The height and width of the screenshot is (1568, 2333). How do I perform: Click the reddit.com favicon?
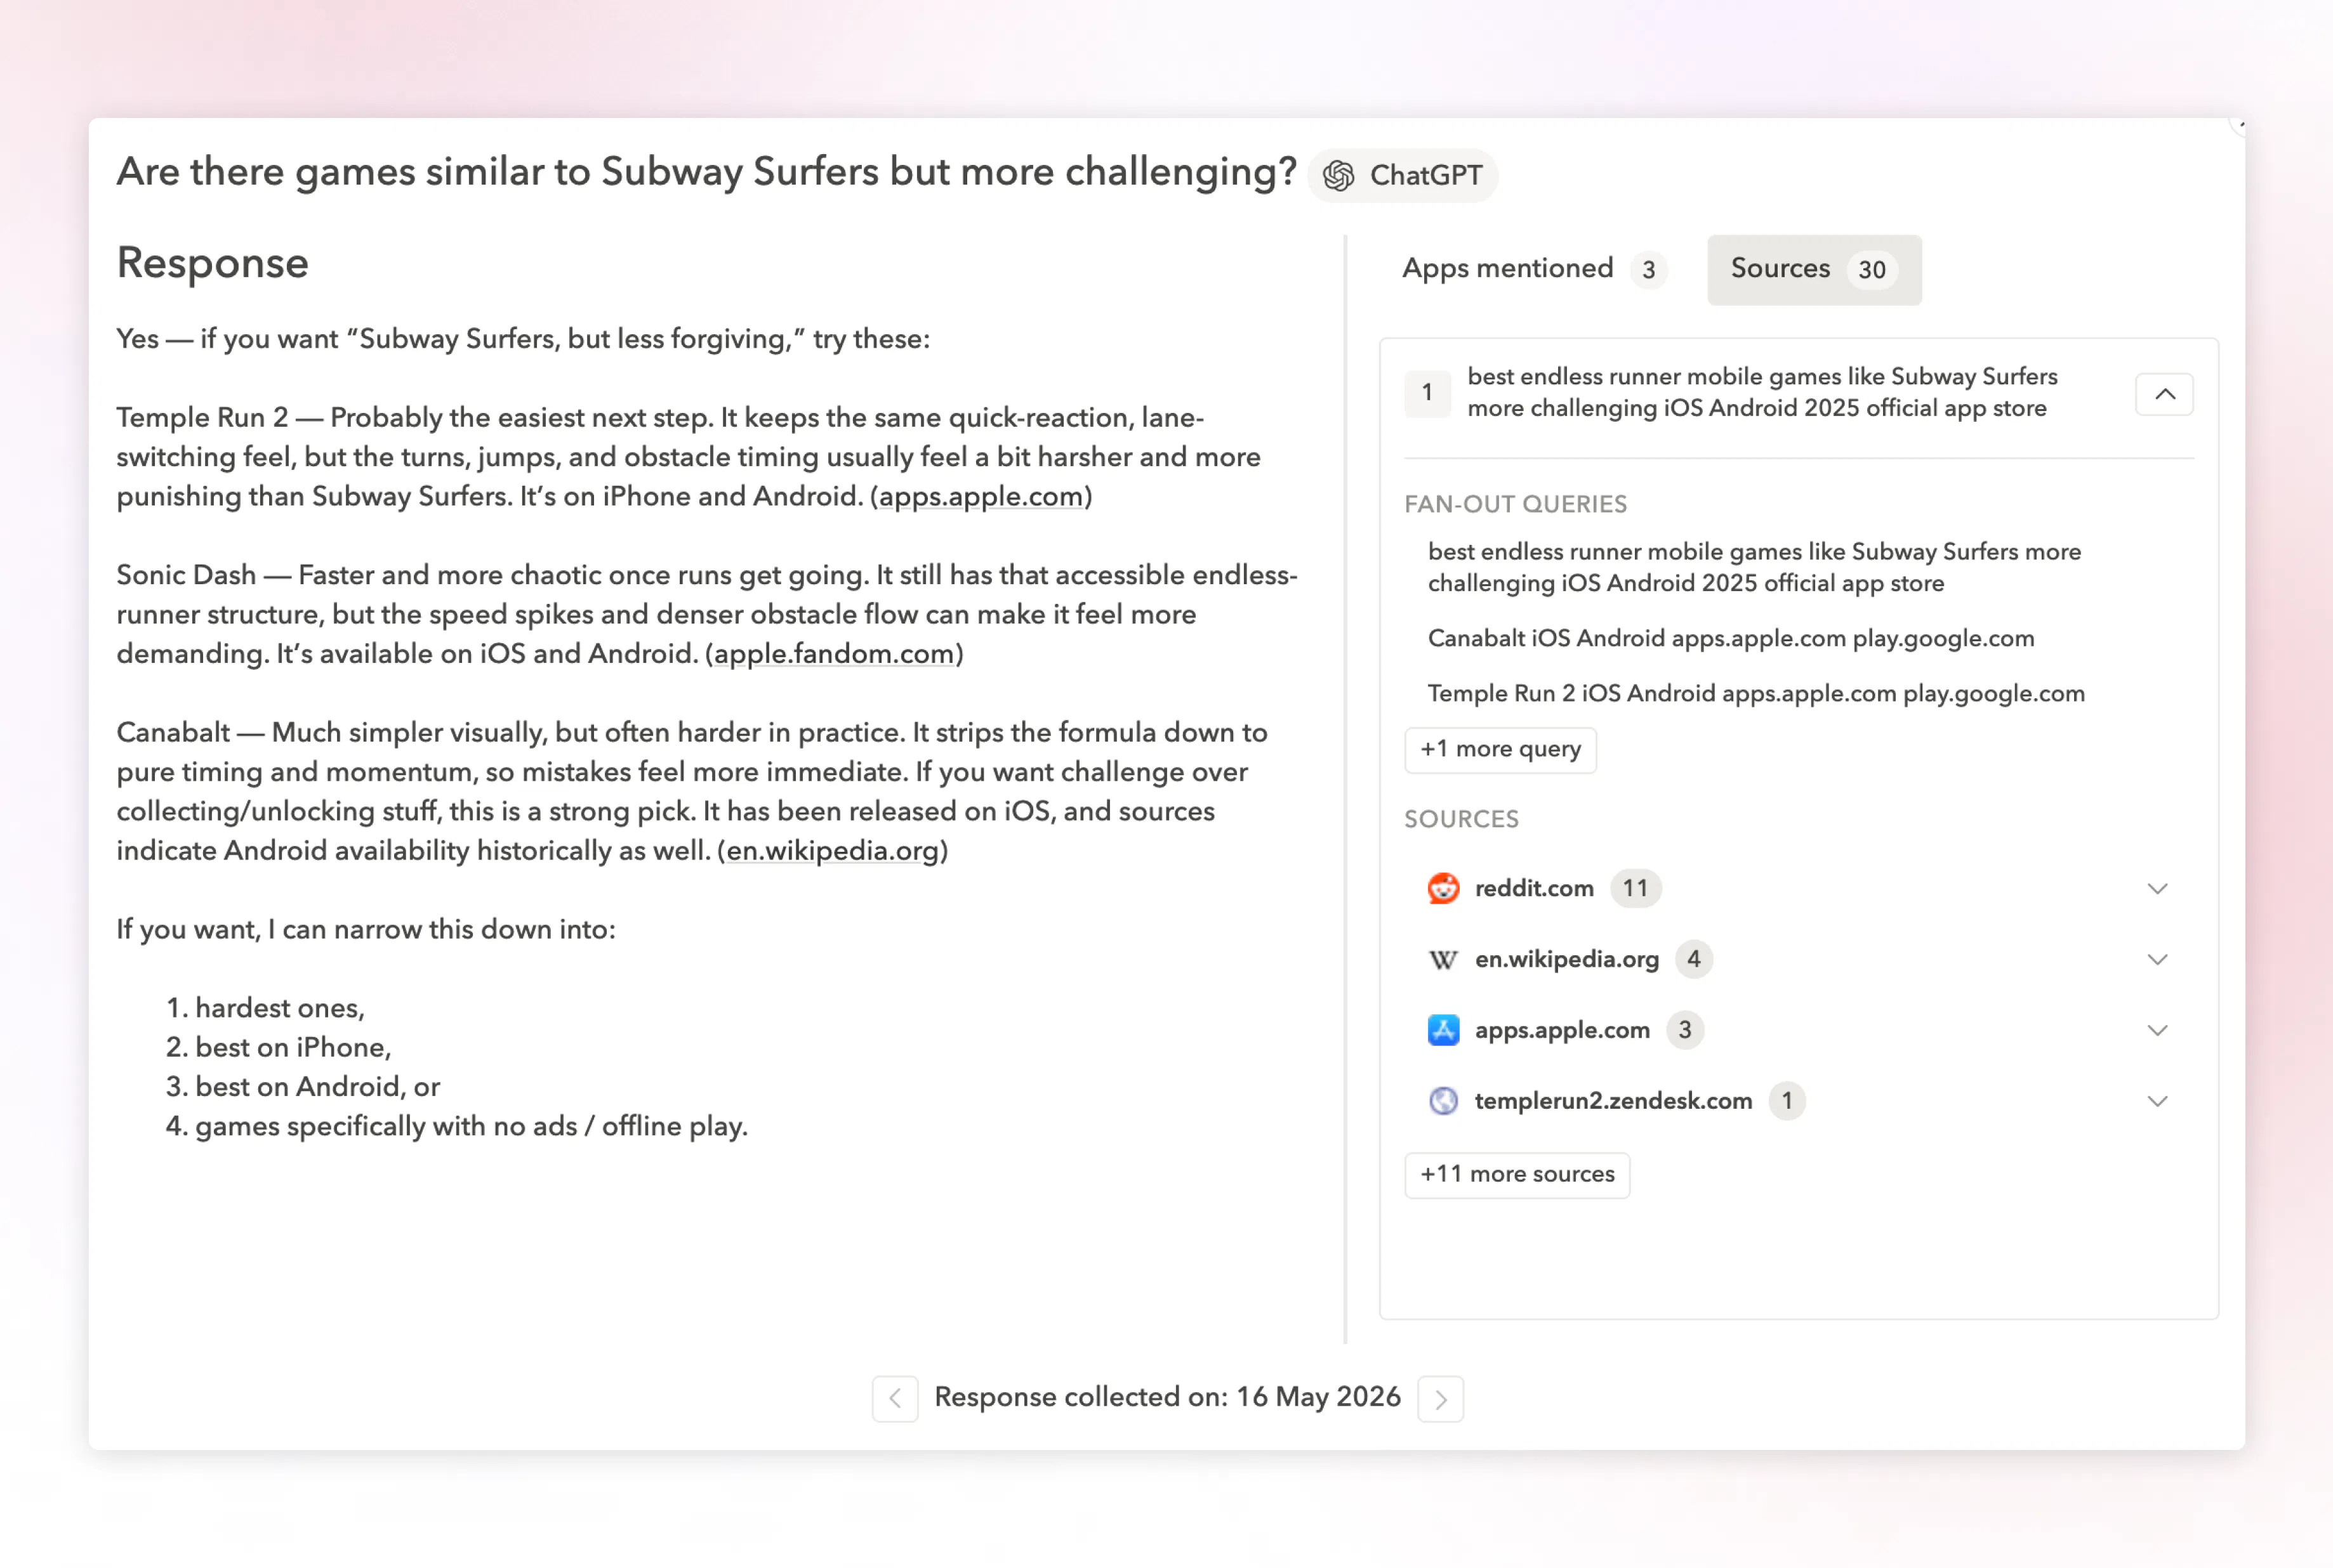pyautogui.click(x=1443, y=888)
